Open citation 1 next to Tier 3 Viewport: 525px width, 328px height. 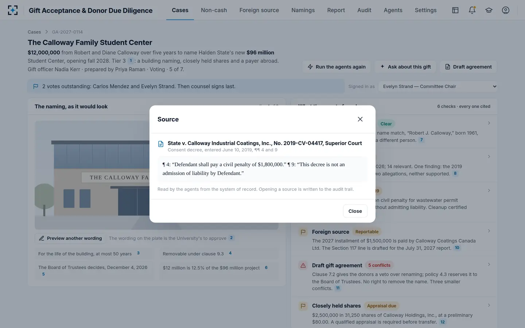pyautogui.click(x=131, y=61)
